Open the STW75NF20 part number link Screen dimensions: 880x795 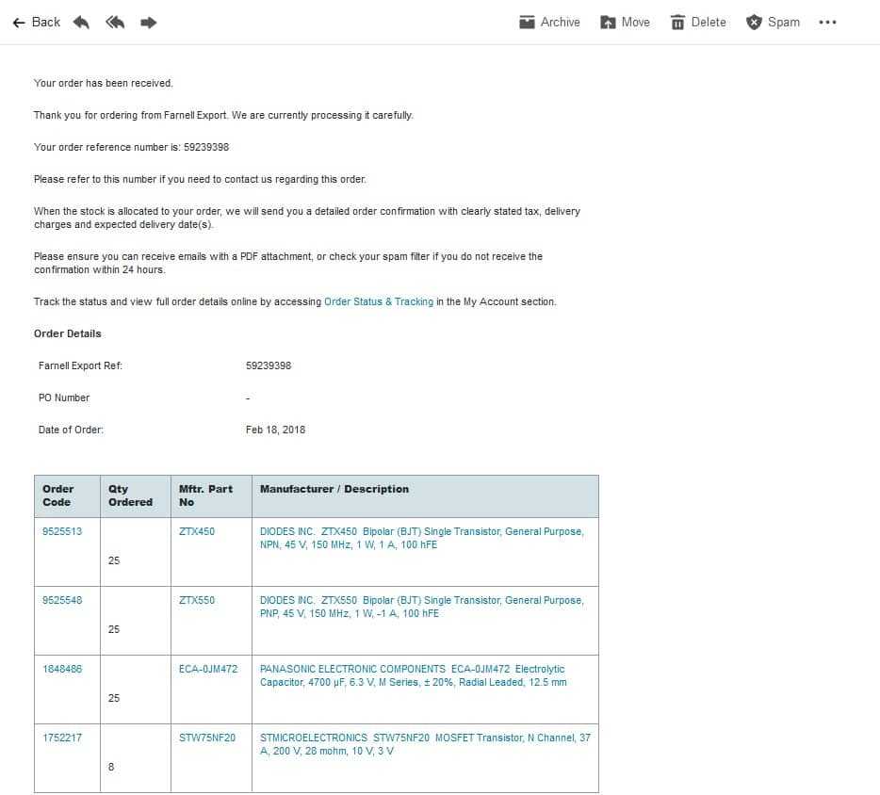click(207, 738)
